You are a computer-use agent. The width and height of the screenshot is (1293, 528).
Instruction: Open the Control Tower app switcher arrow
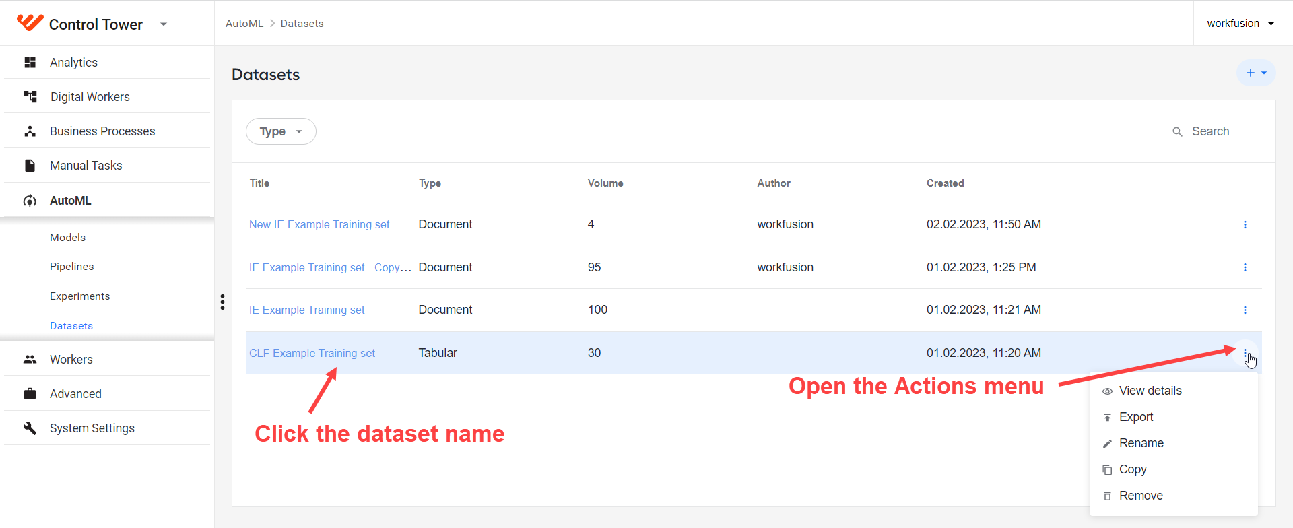(x=164, y=24)
